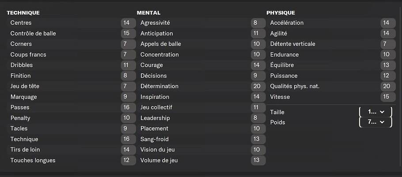Click the Touches longues value 12

pyautogui.click(x=128, y=160)
